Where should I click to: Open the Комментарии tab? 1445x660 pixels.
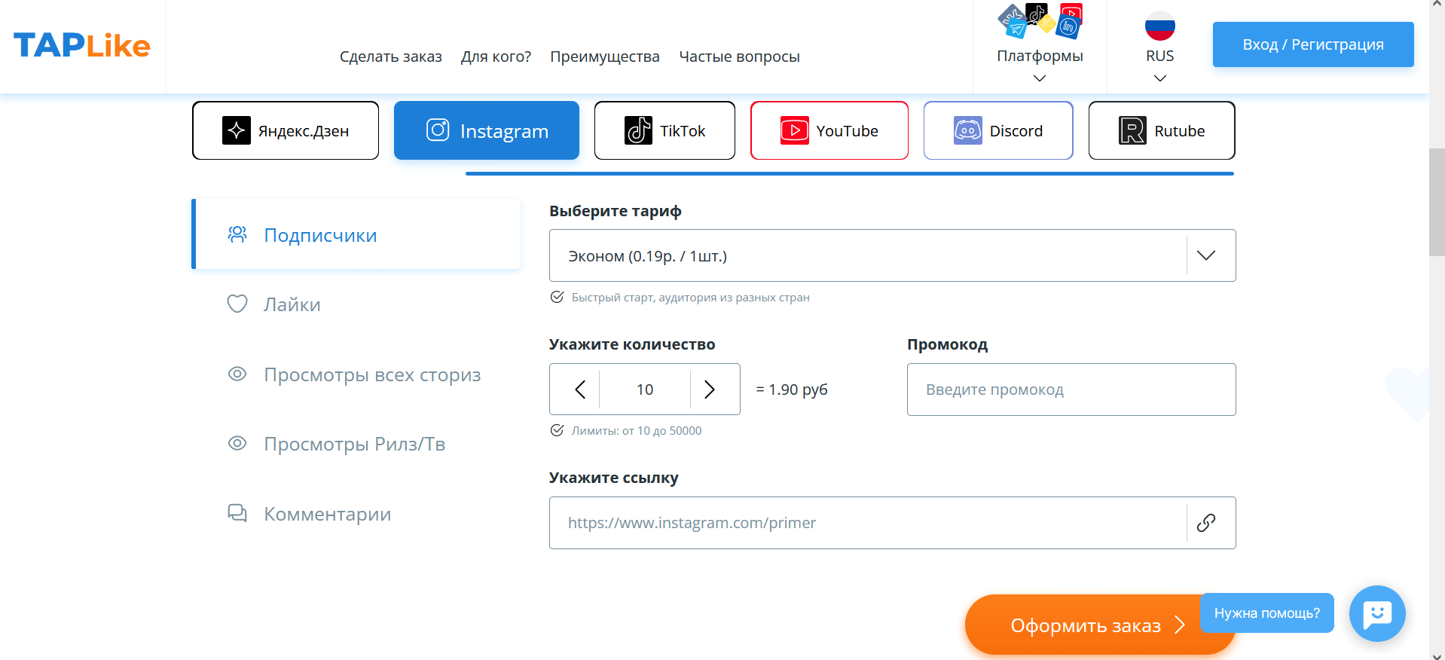pyautogui.click(x=326, y=514)
